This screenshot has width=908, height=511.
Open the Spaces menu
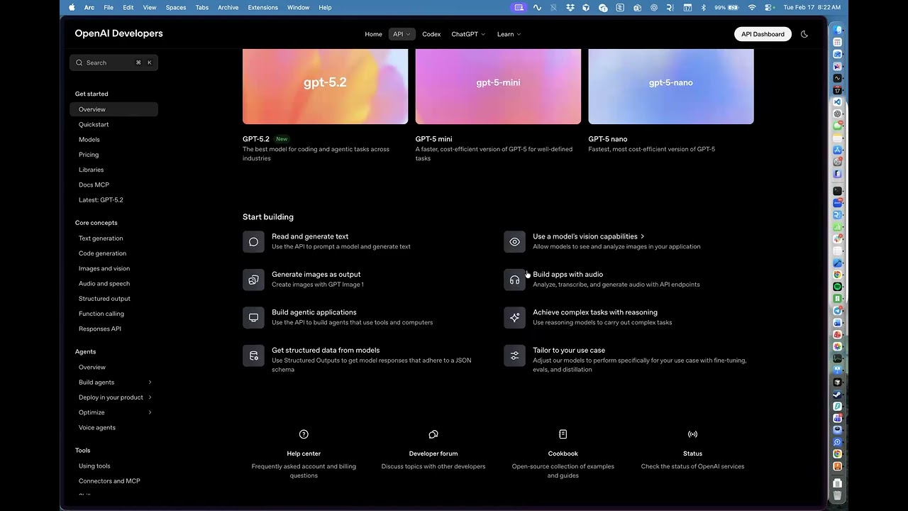[x=176, y=7]
